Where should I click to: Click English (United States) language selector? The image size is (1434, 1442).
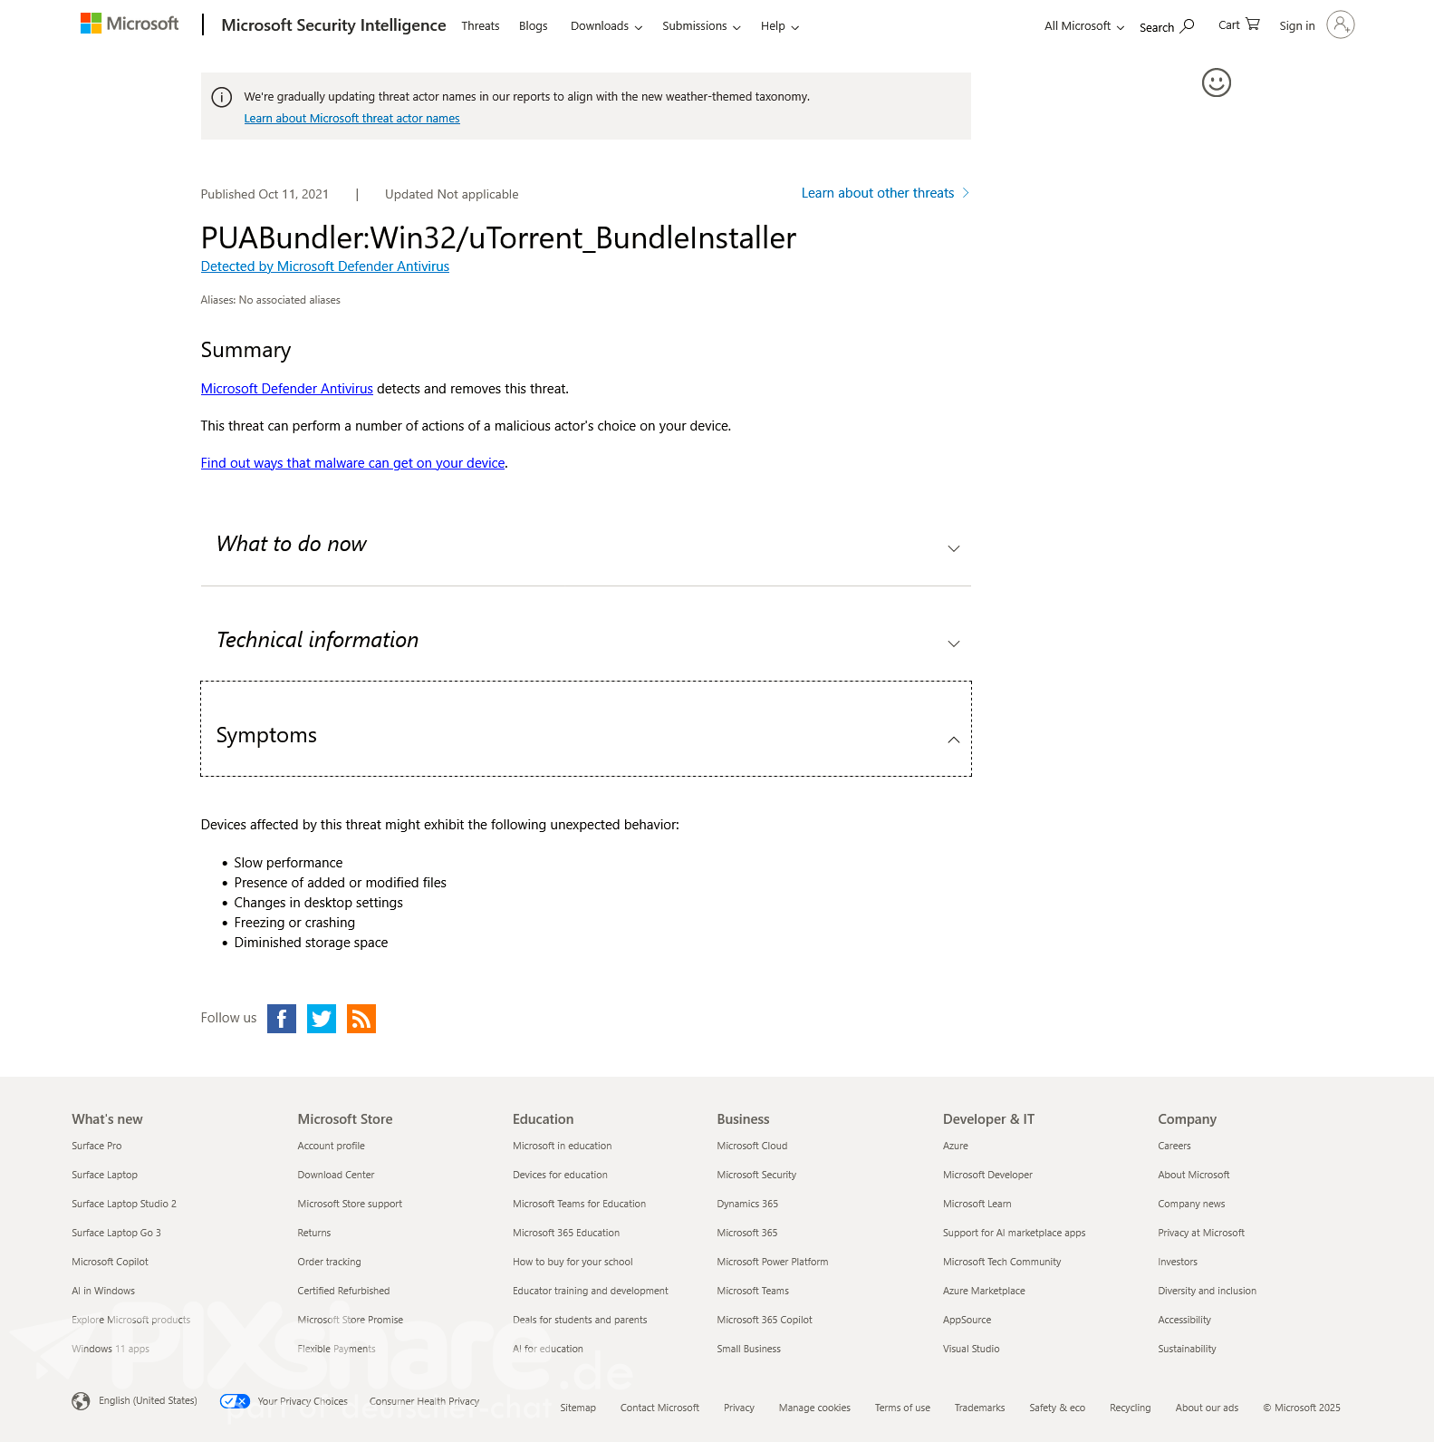(148, 1400)
